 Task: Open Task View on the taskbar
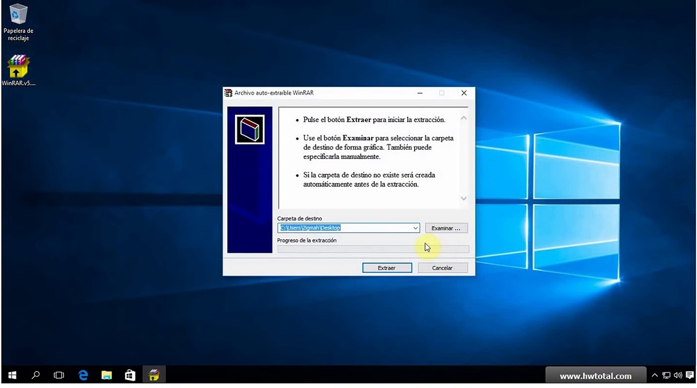point(59,375)
